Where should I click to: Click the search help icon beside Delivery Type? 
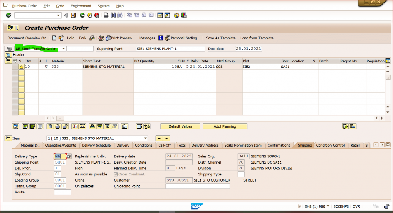[x=69, y=156]
